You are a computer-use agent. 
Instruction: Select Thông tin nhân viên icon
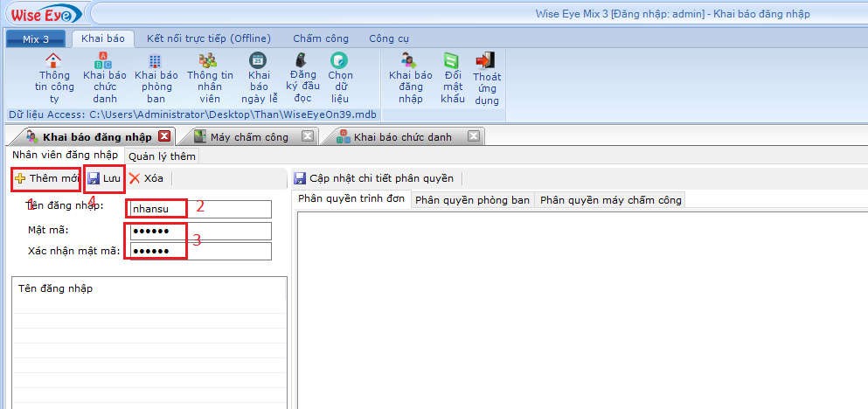click(x=208, y=61)
